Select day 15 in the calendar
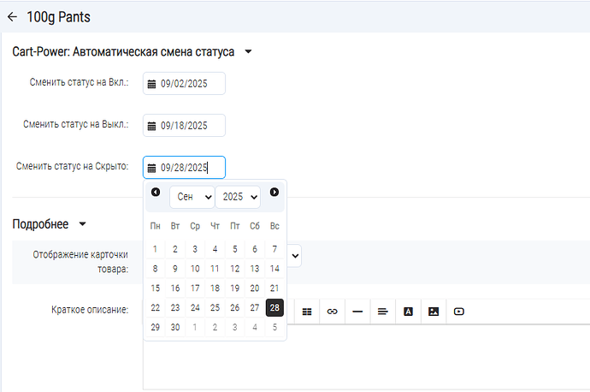590x392 pixels. pyautogui.click(x=156, y=288)
